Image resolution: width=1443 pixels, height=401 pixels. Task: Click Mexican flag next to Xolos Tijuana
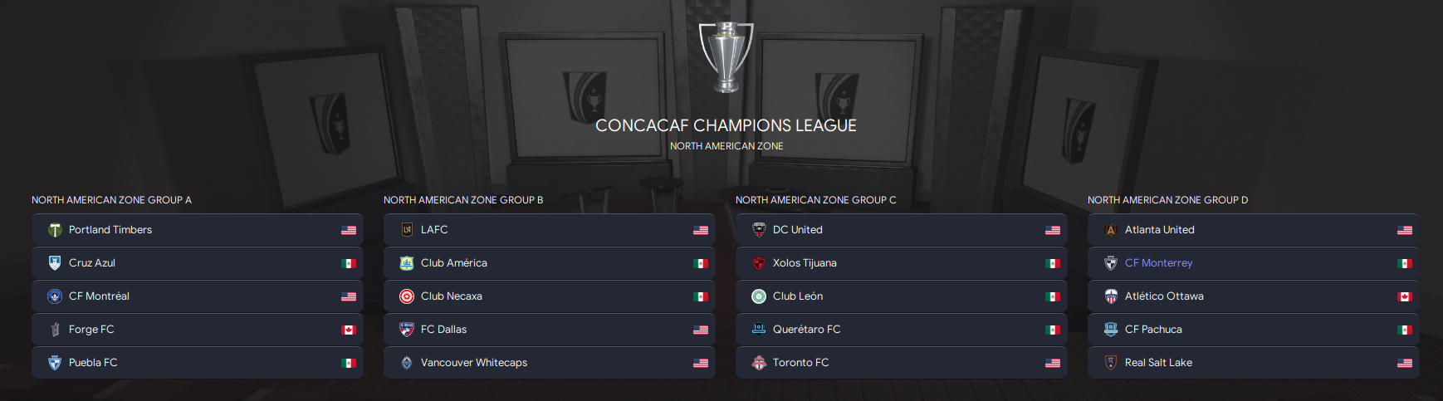1053,263
